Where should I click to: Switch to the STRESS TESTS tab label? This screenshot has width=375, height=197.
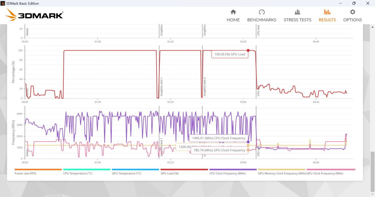click(297, 20)
